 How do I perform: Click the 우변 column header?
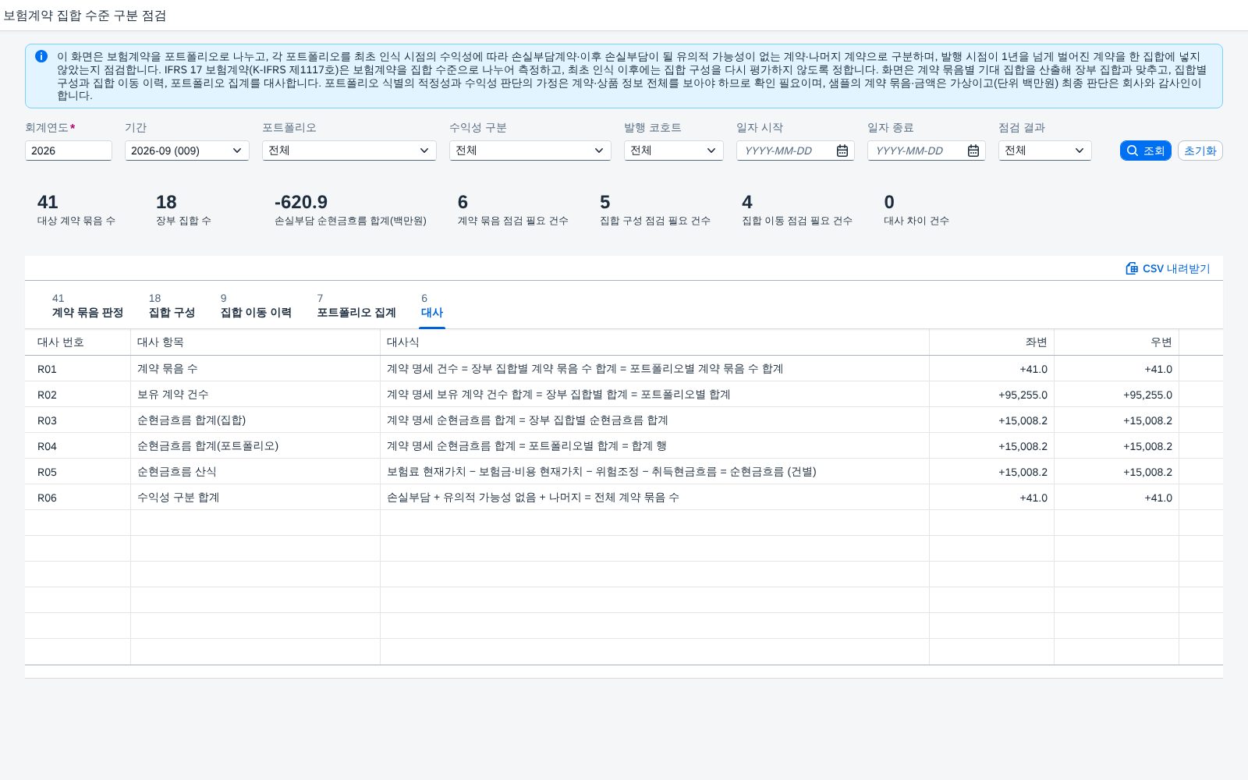tap(1117, 342)
